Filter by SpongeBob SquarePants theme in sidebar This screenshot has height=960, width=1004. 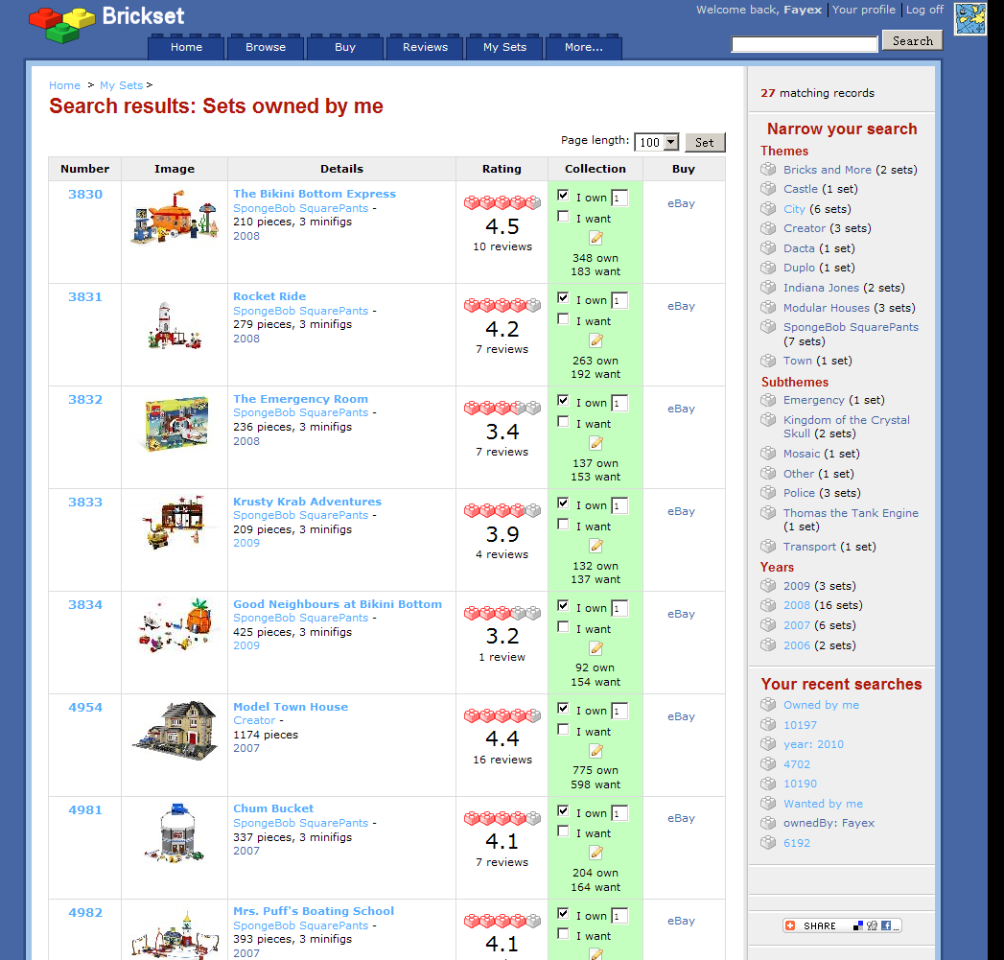pyautogui.click(x=851, y=327)
